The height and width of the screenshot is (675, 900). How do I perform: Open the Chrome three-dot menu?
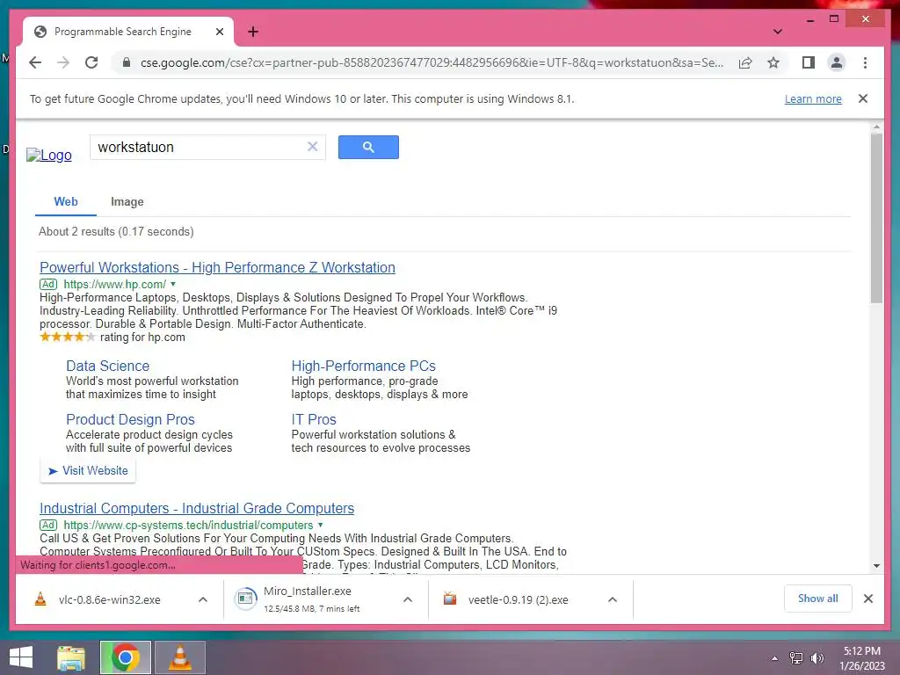coord(865,62)
